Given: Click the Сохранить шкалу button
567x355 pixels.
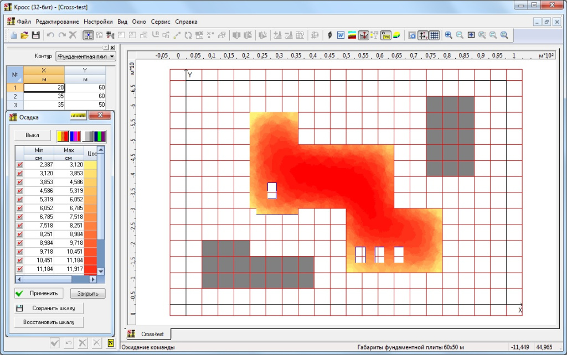Looking at the screenshot, I should click(x=48, y=308).
